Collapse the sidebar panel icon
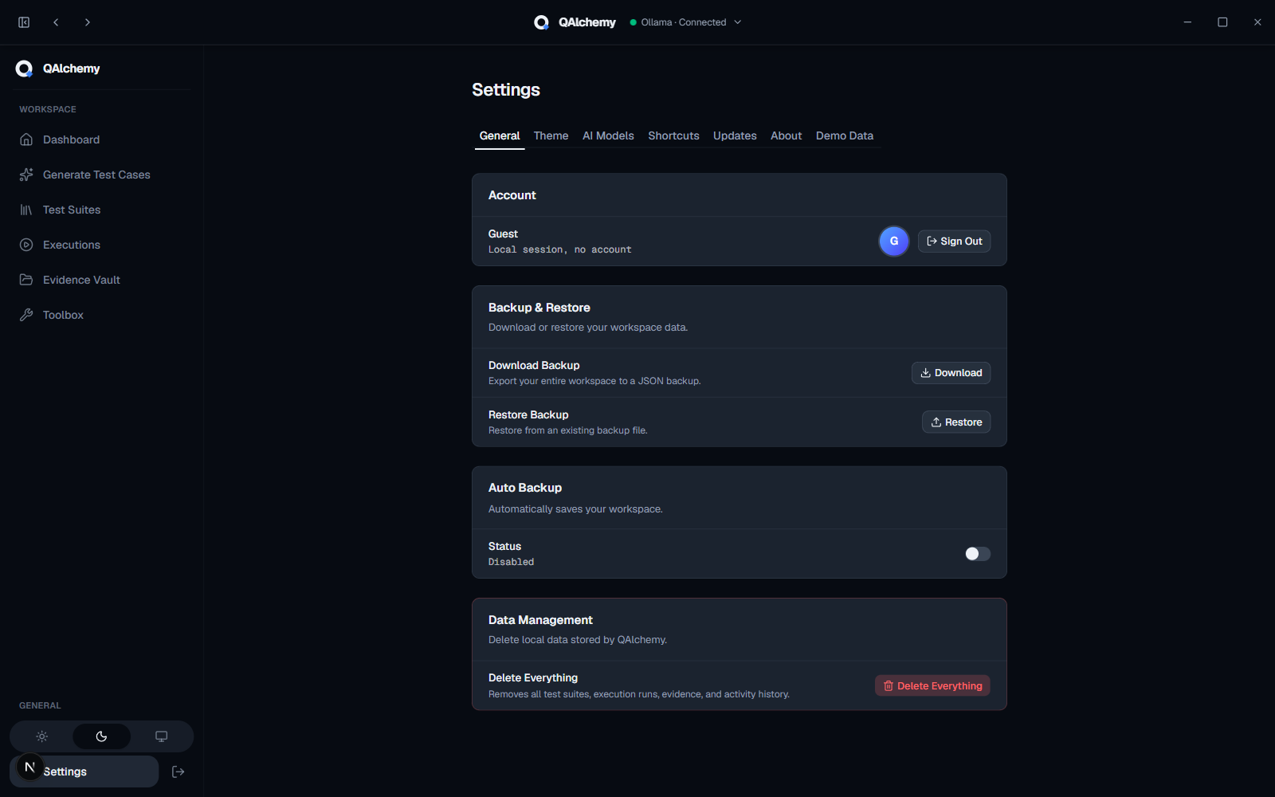 point(24,22)
